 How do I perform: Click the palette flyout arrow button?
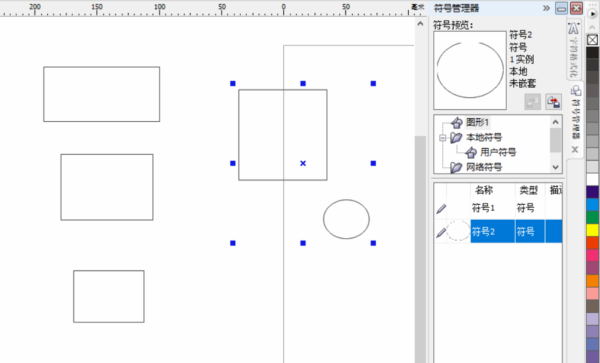pyautogui.click(x=592, y=13)
